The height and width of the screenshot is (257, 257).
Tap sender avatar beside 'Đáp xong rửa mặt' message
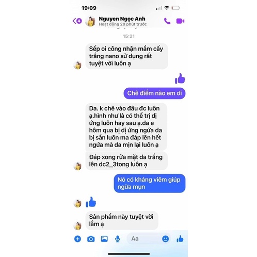[x=77, y=166]
